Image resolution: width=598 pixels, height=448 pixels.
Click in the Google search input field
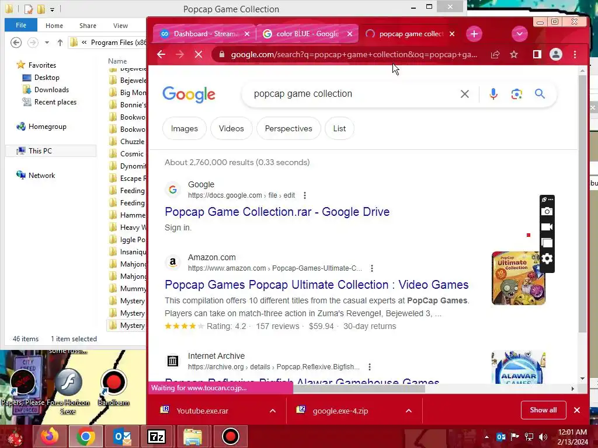point(353,94)
